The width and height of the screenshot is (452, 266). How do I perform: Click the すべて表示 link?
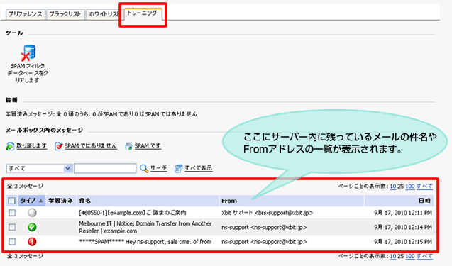coord(199,168)
